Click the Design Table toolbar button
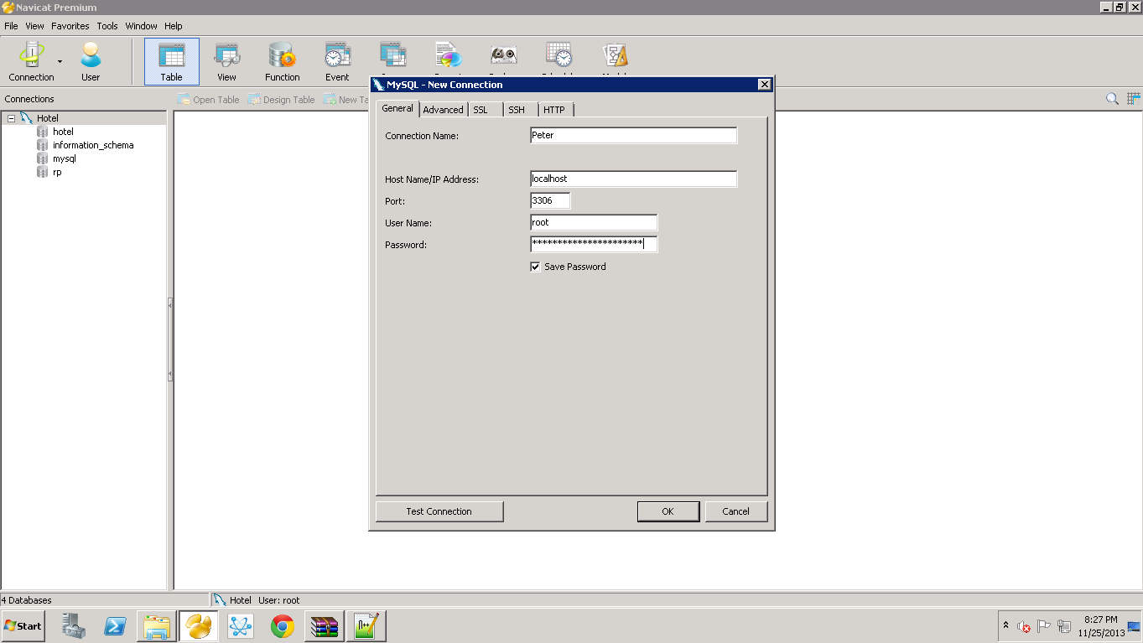The height and width of the screenshot is (643, 1143). [x=281, y=100]
